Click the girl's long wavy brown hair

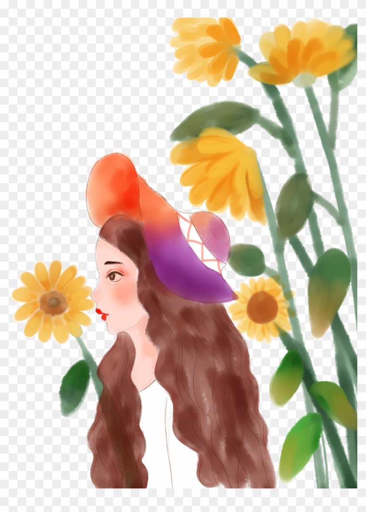pyautogui.click(x=205, y=393)
